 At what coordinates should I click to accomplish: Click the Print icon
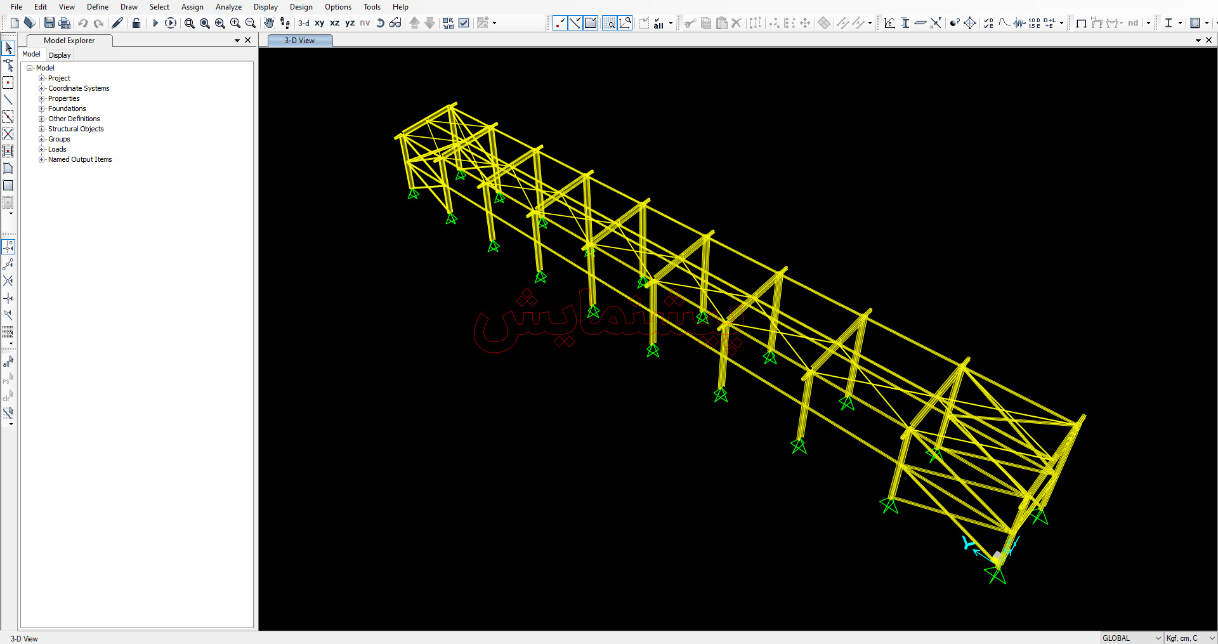(x=64, y=23)
